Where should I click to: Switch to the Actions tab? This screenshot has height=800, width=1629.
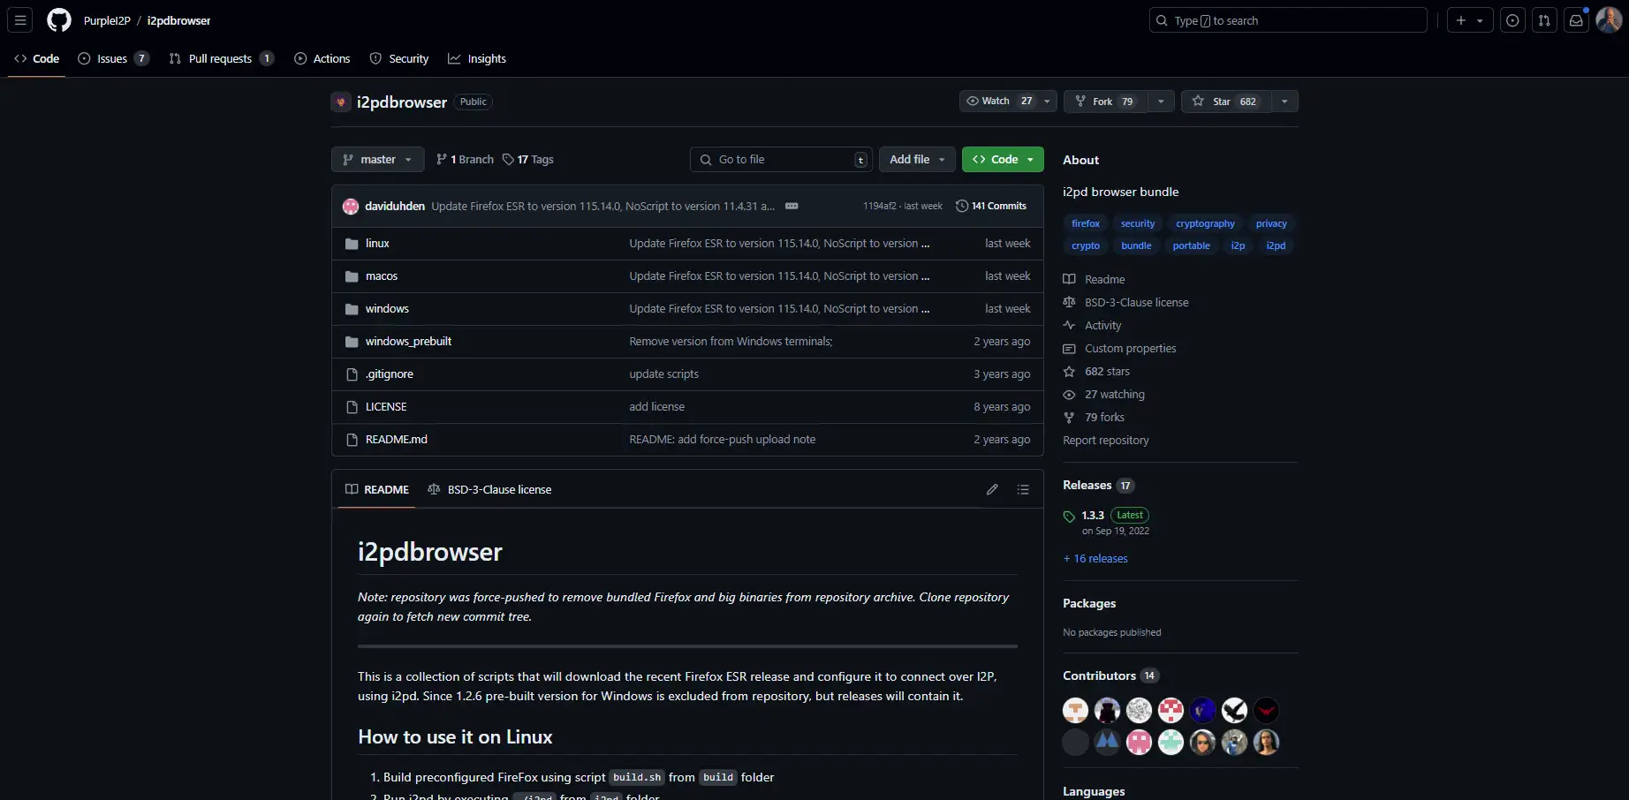click(322, 58)
